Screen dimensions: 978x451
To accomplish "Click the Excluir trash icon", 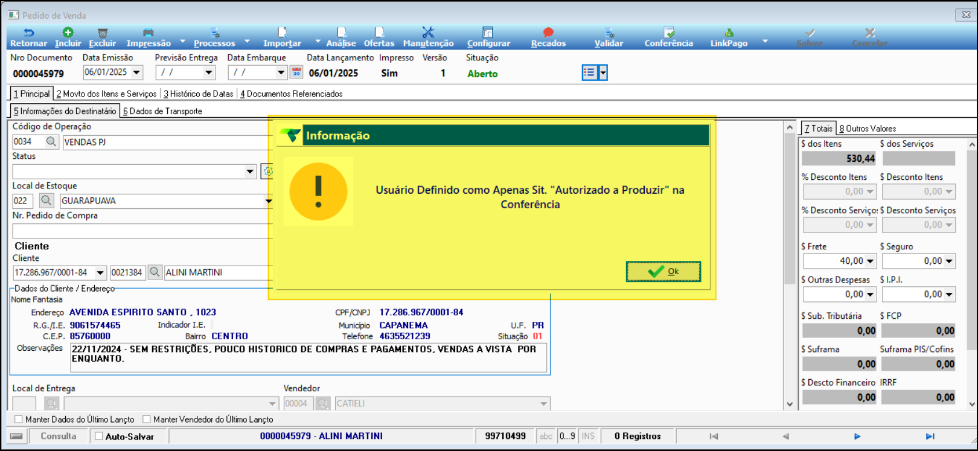I will (103, 33).
